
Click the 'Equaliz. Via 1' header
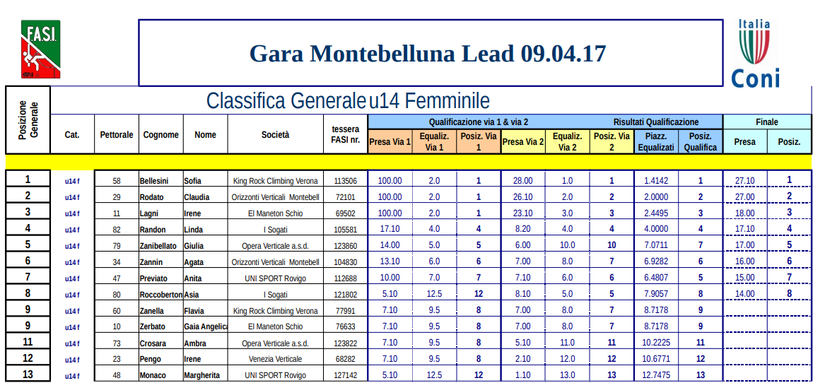pos(435,141)
